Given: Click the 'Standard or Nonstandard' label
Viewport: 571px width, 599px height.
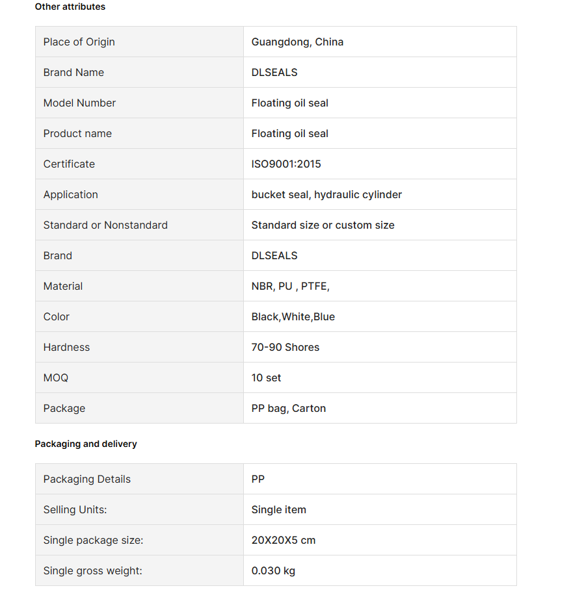Looking at the screenshot, I should click(x=105, y=225).
